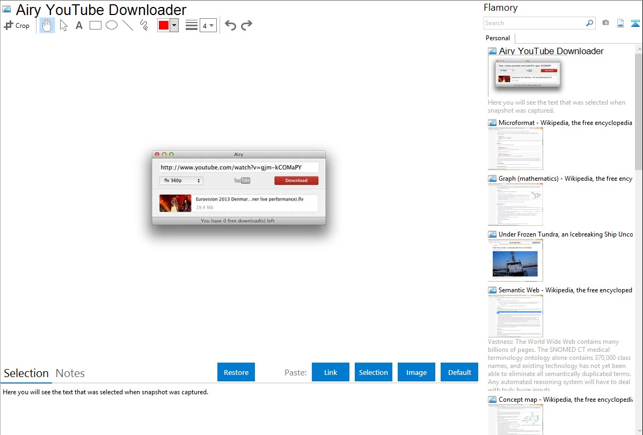This screenshot has height=435, width=643.
Task: Switch to the Selection tab
Action: tap(26, 373)
